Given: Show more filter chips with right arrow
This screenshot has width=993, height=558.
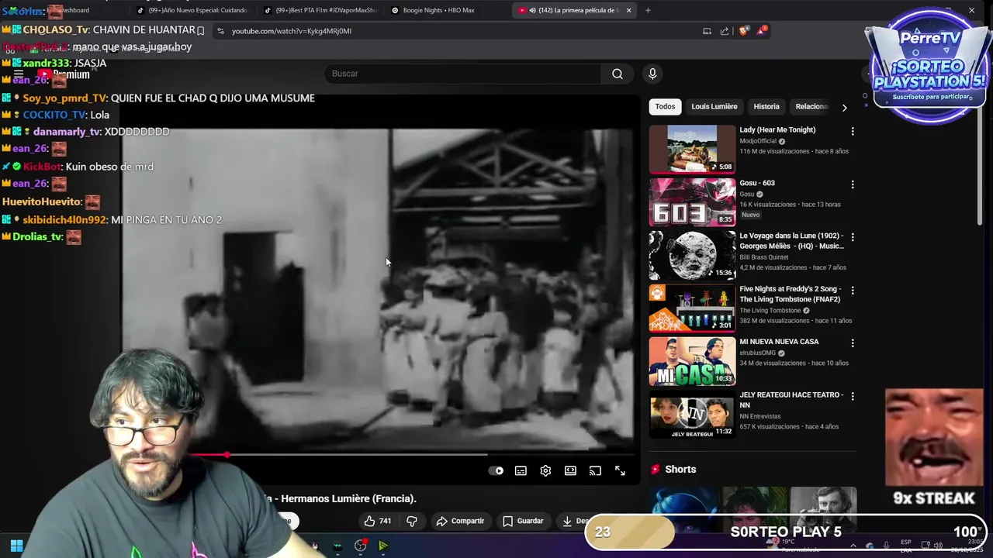Looking at the screenshot, I should 844,107.
